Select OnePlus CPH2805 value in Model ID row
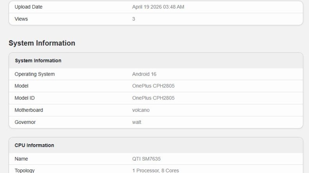 (153, 98)
